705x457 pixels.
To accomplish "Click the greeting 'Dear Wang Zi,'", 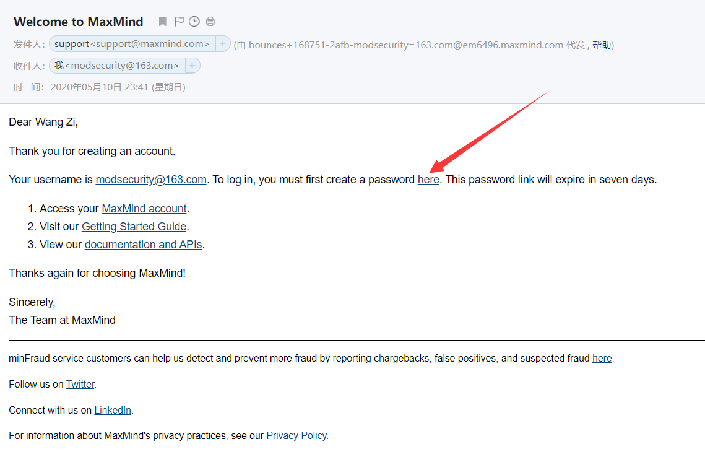I will click(43, 123).
